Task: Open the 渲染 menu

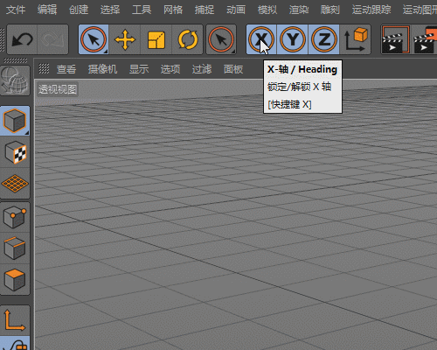Action: (299, 10)
